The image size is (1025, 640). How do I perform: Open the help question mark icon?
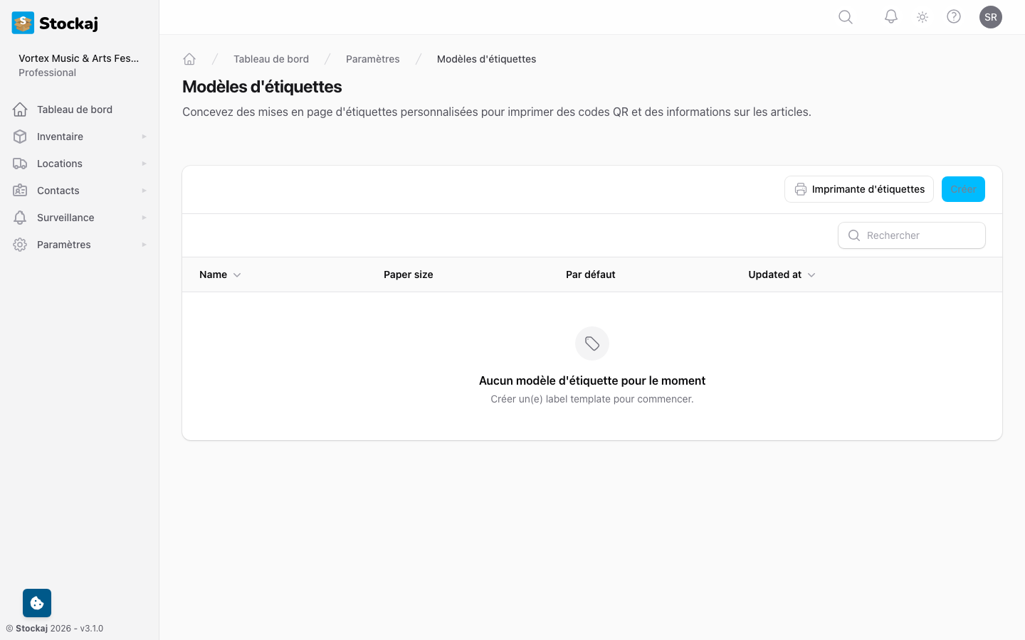click(954, 16)
